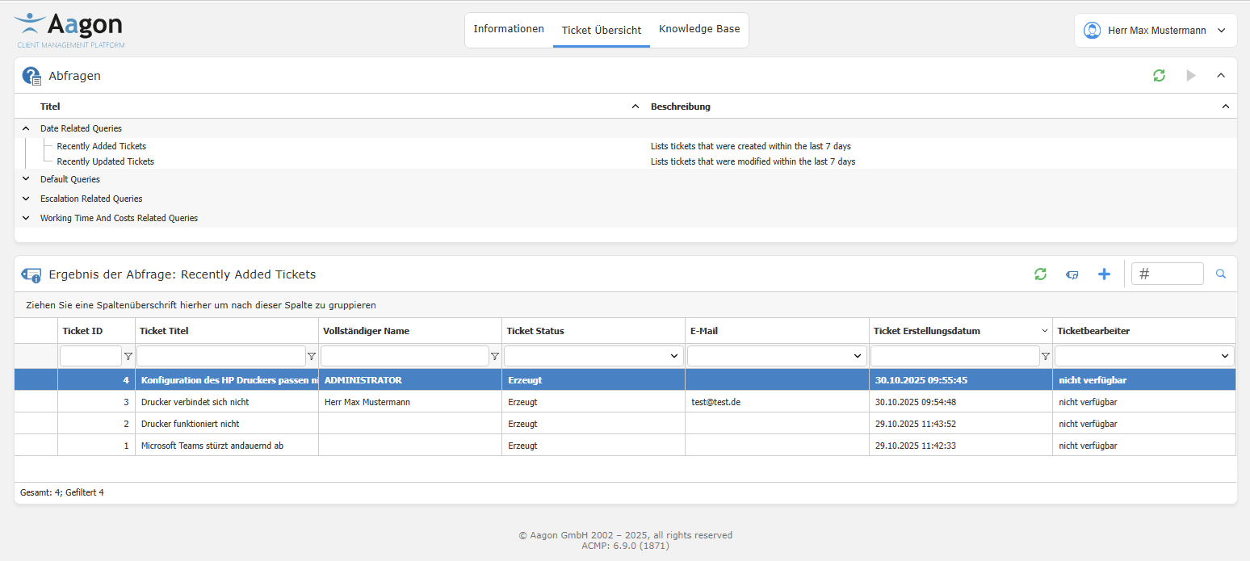Open filter options for the Ticket Titel column
The width and height of the screenshot is (1250, 561).
312,355
